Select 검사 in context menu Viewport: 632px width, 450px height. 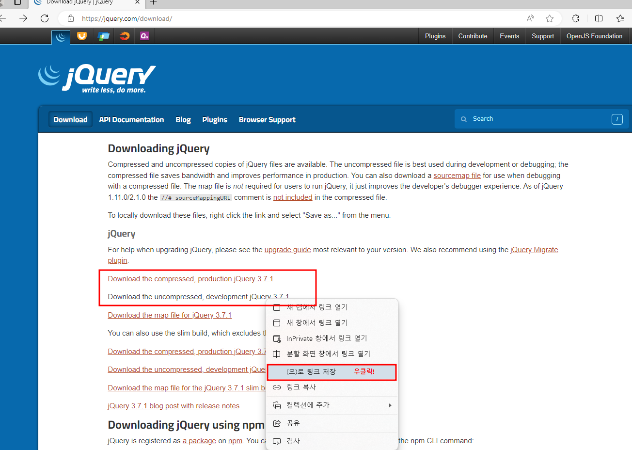pos(332,441)
